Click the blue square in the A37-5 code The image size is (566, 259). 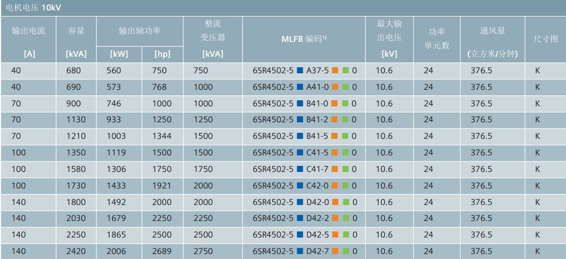click(300, 71)
